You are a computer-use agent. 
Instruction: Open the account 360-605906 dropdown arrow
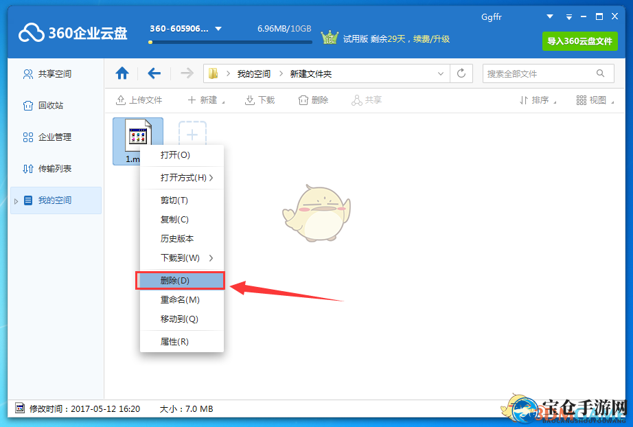[x=218, y=29]
